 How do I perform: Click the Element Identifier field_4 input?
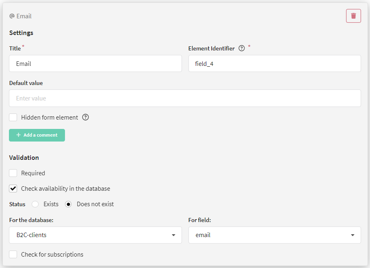275,63
